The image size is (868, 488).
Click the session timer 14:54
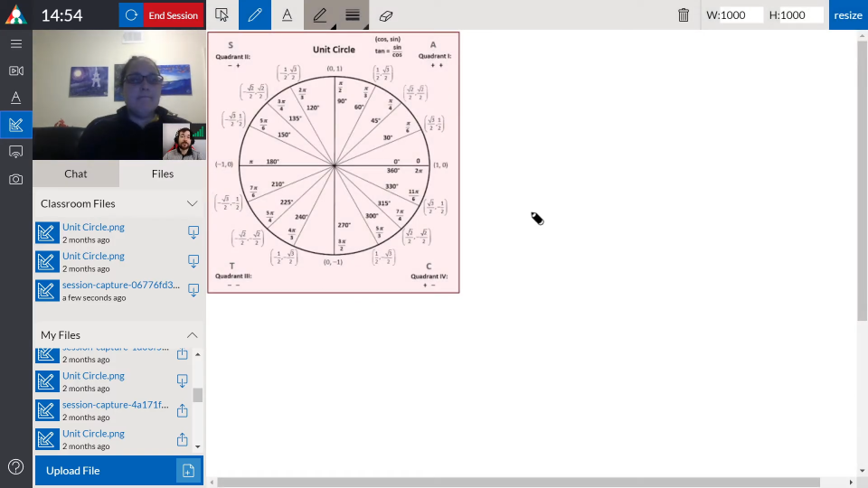pos(62,15)
